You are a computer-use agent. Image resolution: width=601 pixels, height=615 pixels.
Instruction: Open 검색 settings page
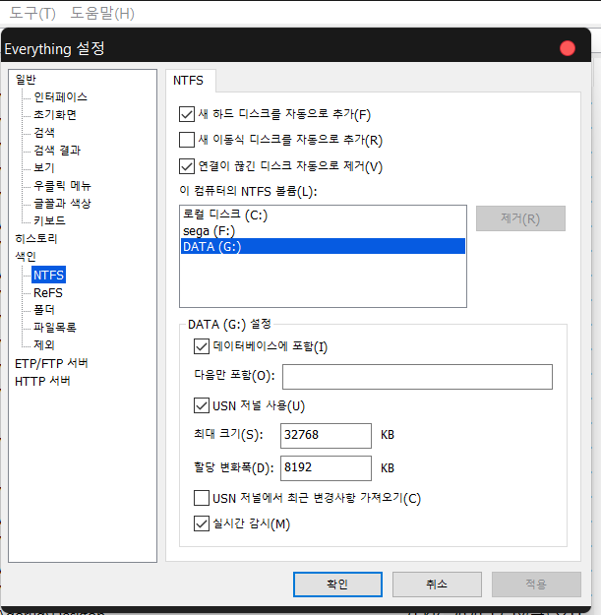click(44, 132)
